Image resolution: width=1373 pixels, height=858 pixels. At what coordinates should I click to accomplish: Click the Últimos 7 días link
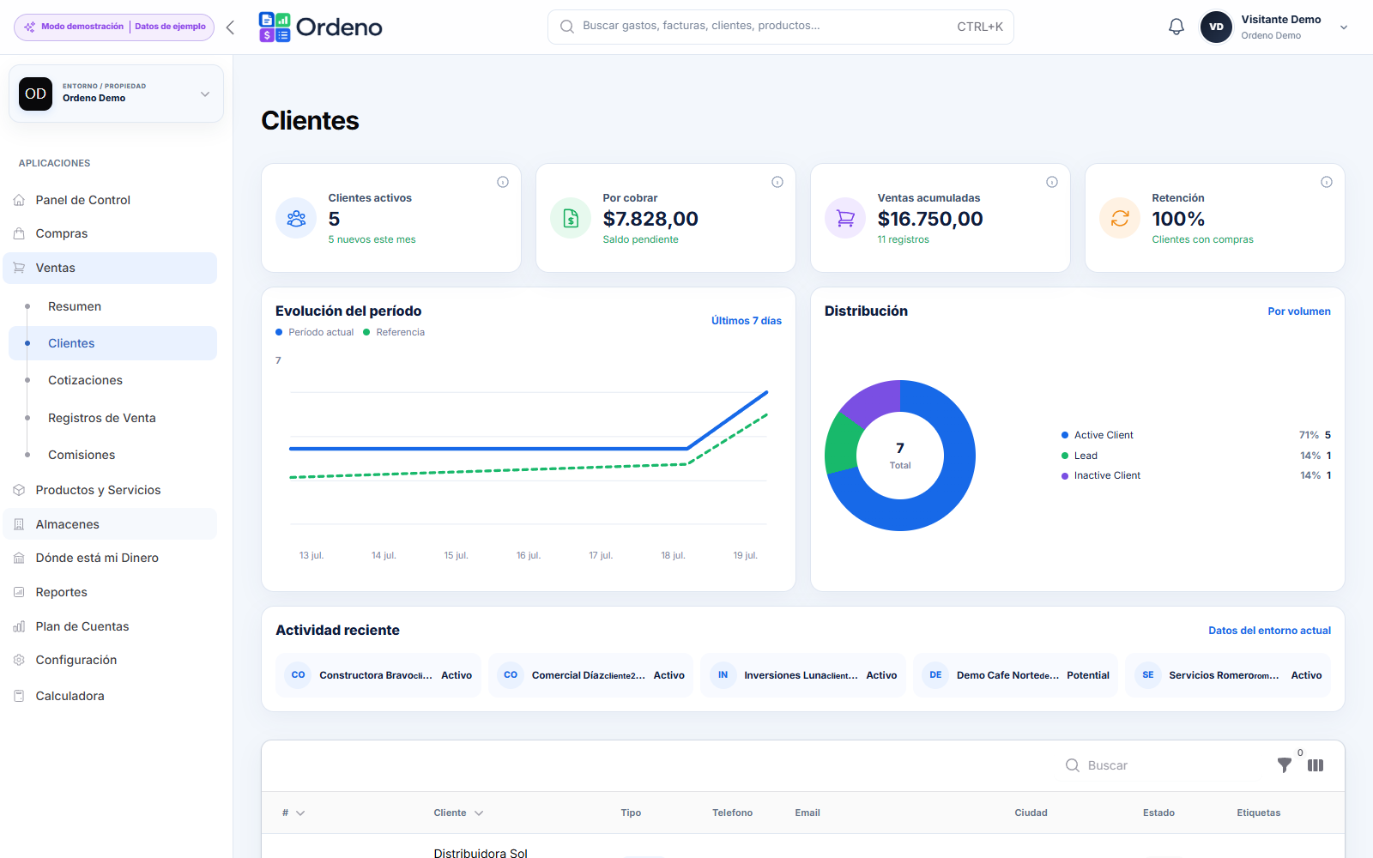(x=747, y=321)
